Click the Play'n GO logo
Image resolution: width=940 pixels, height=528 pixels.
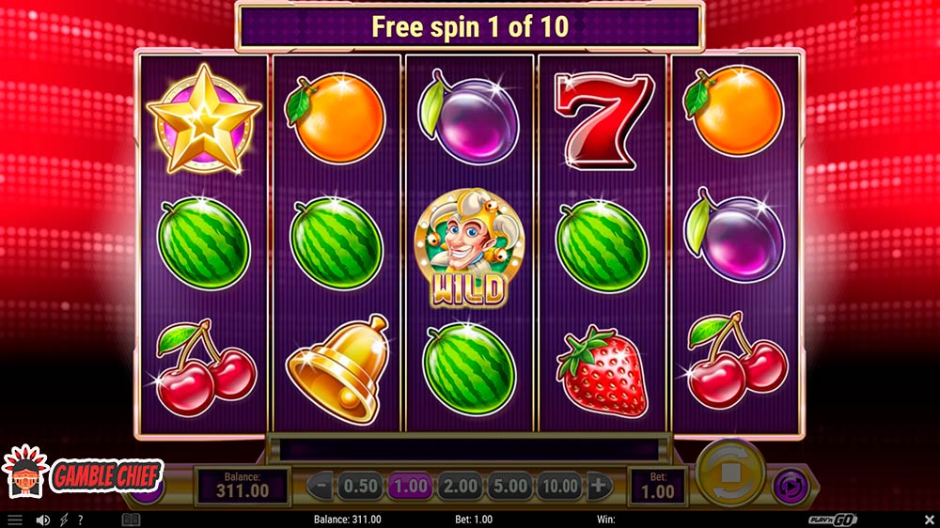point(832,520)
